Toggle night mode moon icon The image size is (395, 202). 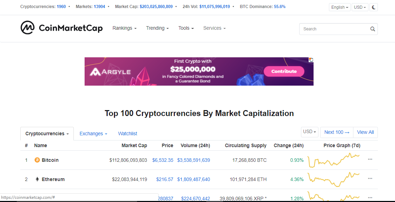pyautogui.click(x=374, y=7)
